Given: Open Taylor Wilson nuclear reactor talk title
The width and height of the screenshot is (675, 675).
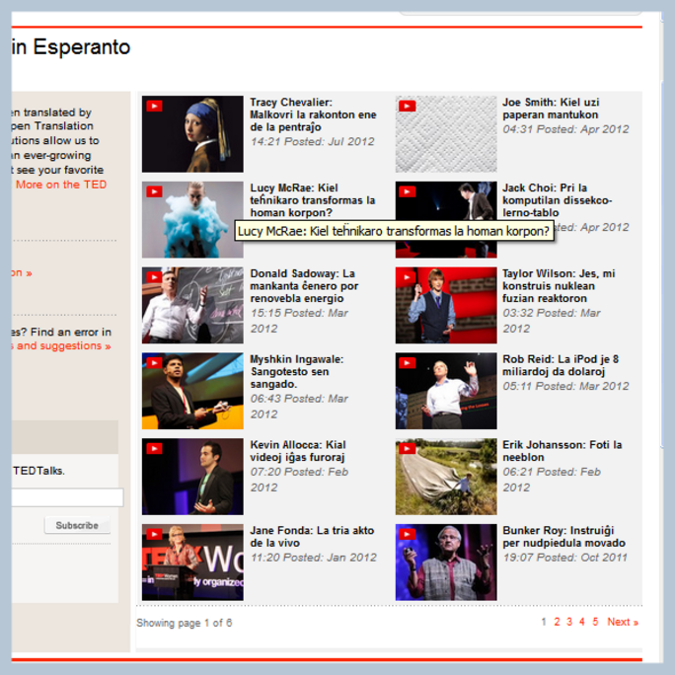Looking at the screenshot, I should point(559,286).
